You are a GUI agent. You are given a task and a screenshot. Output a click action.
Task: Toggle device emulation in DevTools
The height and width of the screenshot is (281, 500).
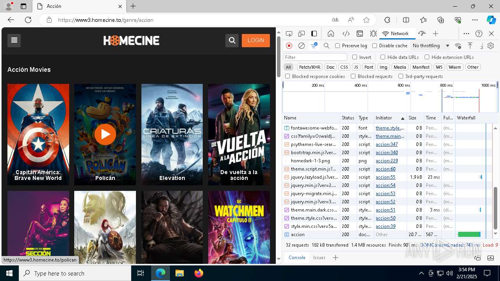pyautogui.click(x=302, y=34)
